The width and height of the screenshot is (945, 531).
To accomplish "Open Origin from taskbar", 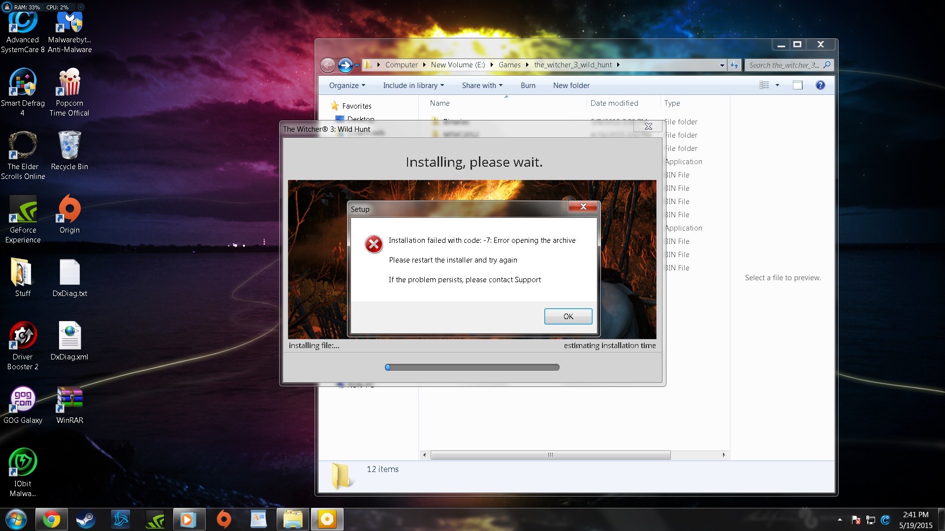I will coord(224,520).
